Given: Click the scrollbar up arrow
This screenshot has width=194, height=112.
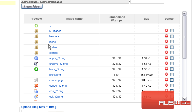Looking at the screenshot, I should (184, 13).
